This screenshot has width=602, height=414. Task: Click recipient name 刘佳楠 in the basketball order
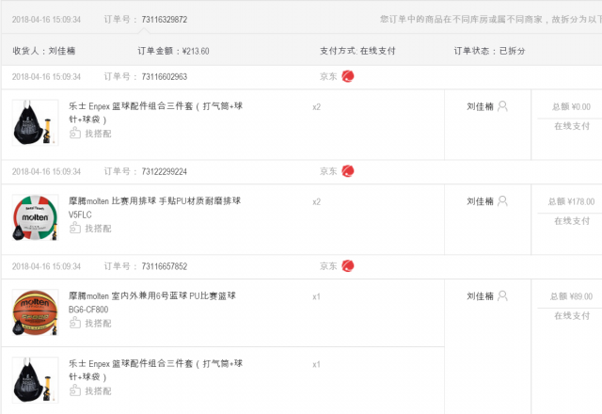(480, 296)
